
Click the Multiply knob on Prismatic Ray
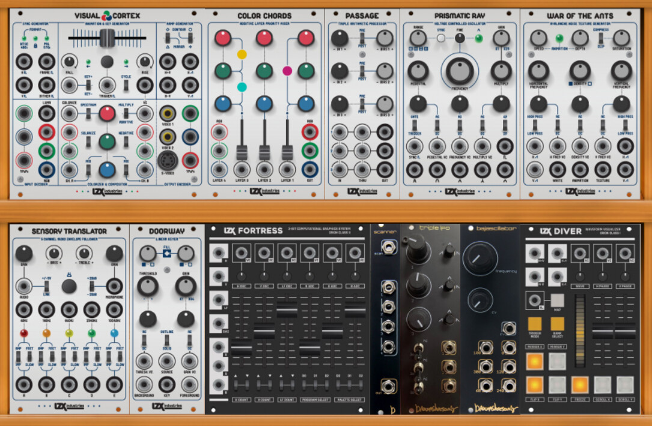[x=501, y=71]
